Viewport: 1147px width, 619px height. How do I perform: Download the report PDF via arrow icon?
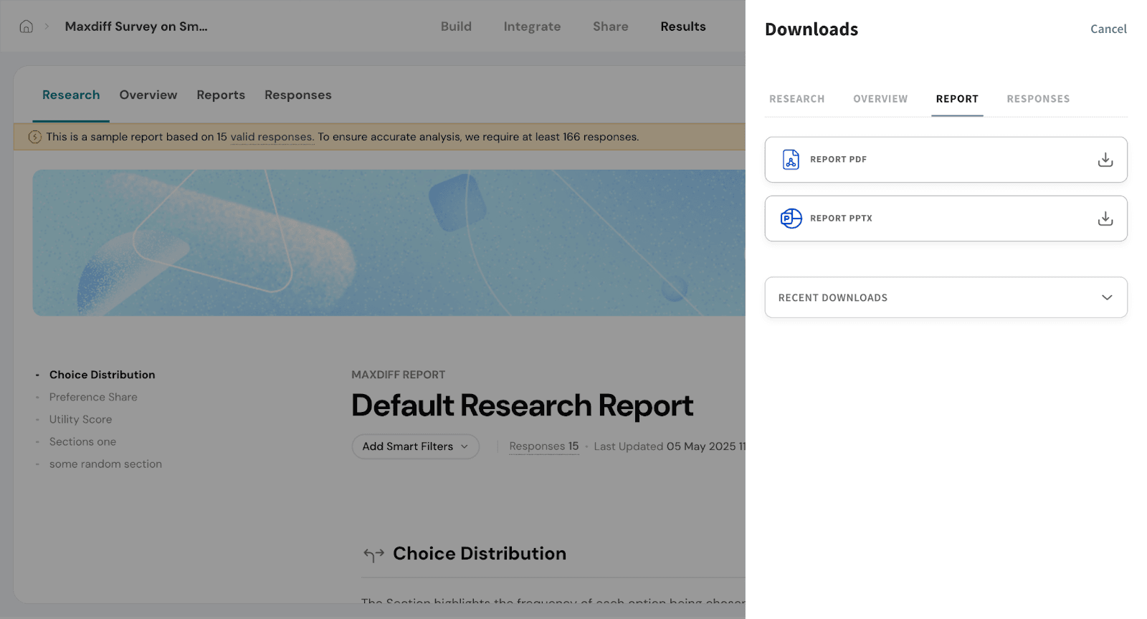[1105, 160]
